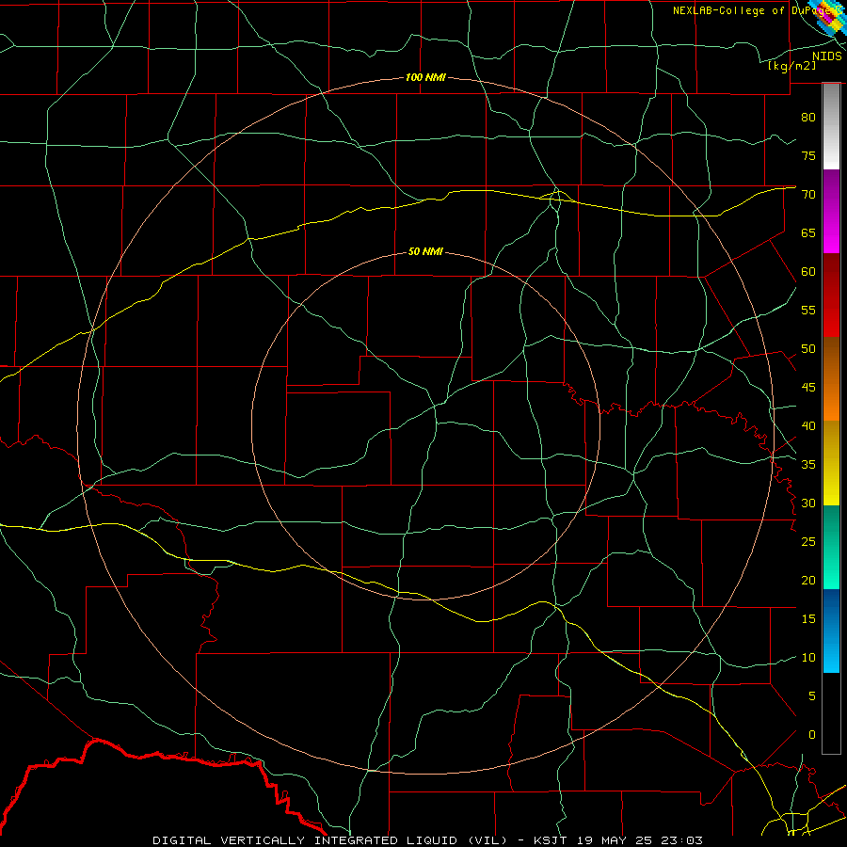Select the legend value 75
847x847 pixels.
(808, 156)
